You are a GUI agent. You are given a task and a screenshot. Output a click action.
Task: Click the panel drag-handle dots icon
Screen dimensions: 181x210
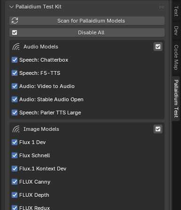162,7
